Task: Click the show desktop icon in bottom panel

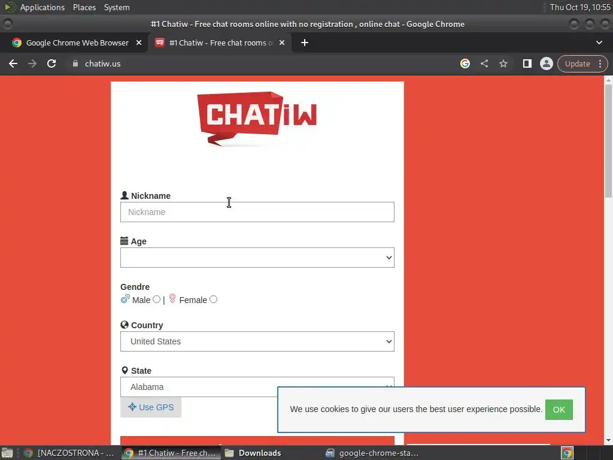Action: [7, 453]
